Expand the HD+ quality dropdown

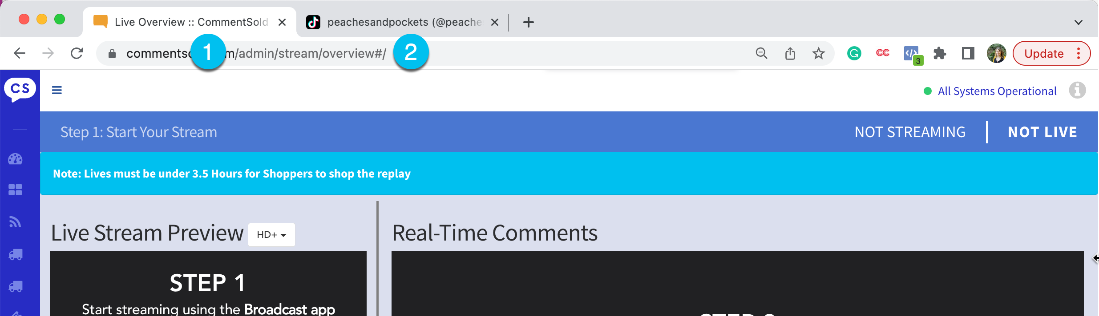[271, 235]
